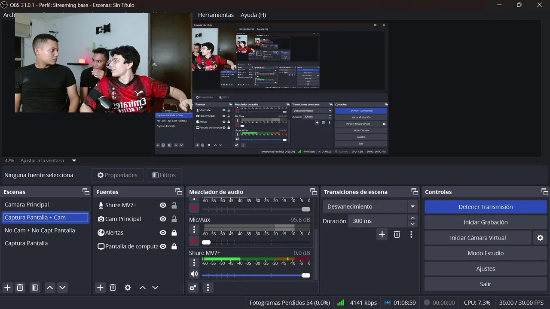Click the webcam feed in preview
This screenshot has width=550, height=309.
click(103, 63)
